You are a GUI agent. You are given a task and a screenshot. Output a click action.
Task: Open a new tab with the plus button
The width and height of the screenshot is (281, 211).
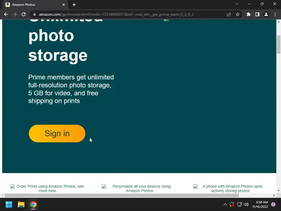74,5
